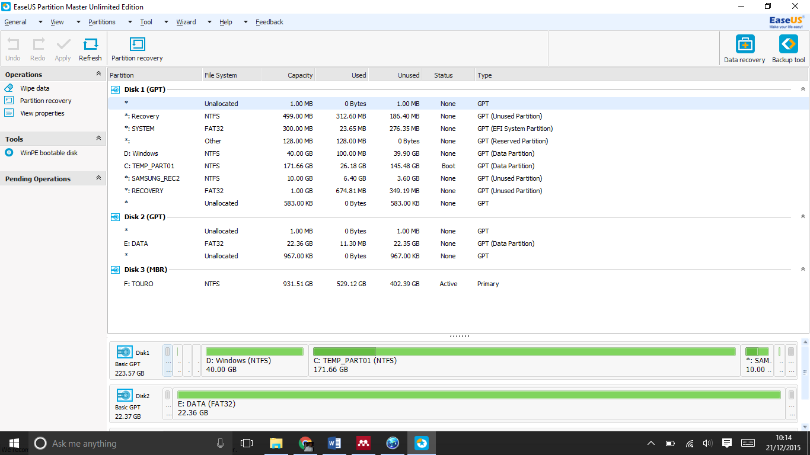Sort by the Partition column header

(155, 75)
